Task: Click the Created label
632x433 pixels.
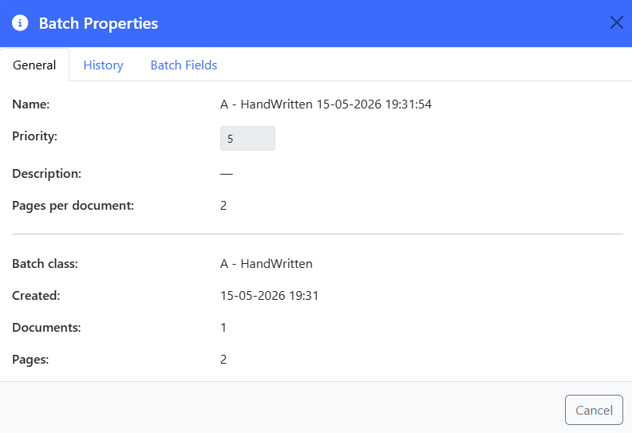Action: pyautogui.click(x=36, y=296)
